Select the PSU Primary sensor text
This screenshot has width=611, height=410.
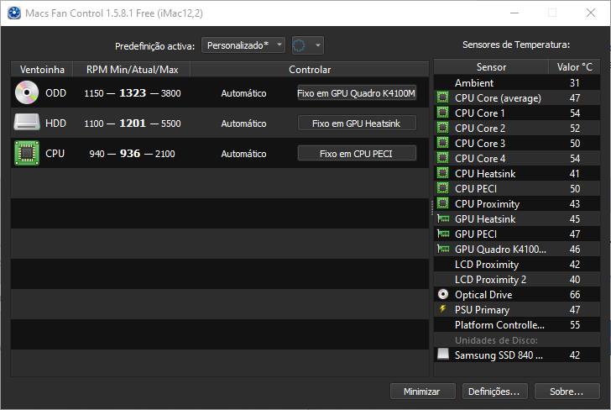tap(482, 310)
